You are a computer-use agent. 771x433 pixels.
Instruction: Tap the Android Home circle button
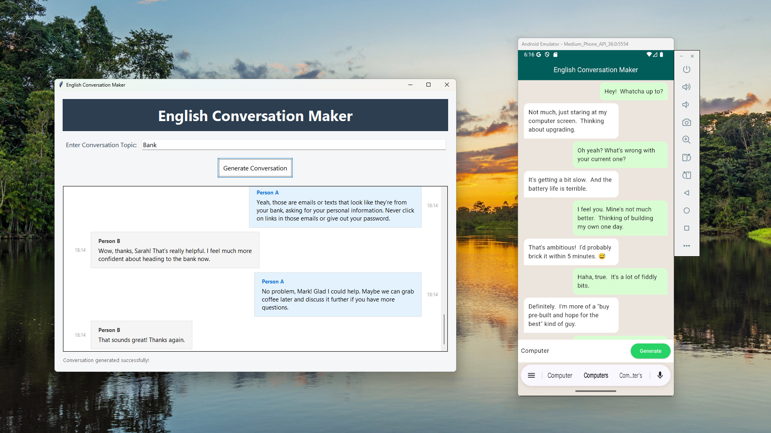coord(687,210)
